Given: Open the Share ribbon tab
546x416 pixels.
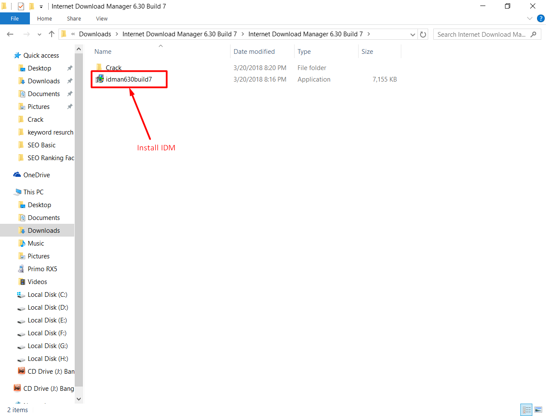Looking at the screenshot, I should [x=74, y=18].
